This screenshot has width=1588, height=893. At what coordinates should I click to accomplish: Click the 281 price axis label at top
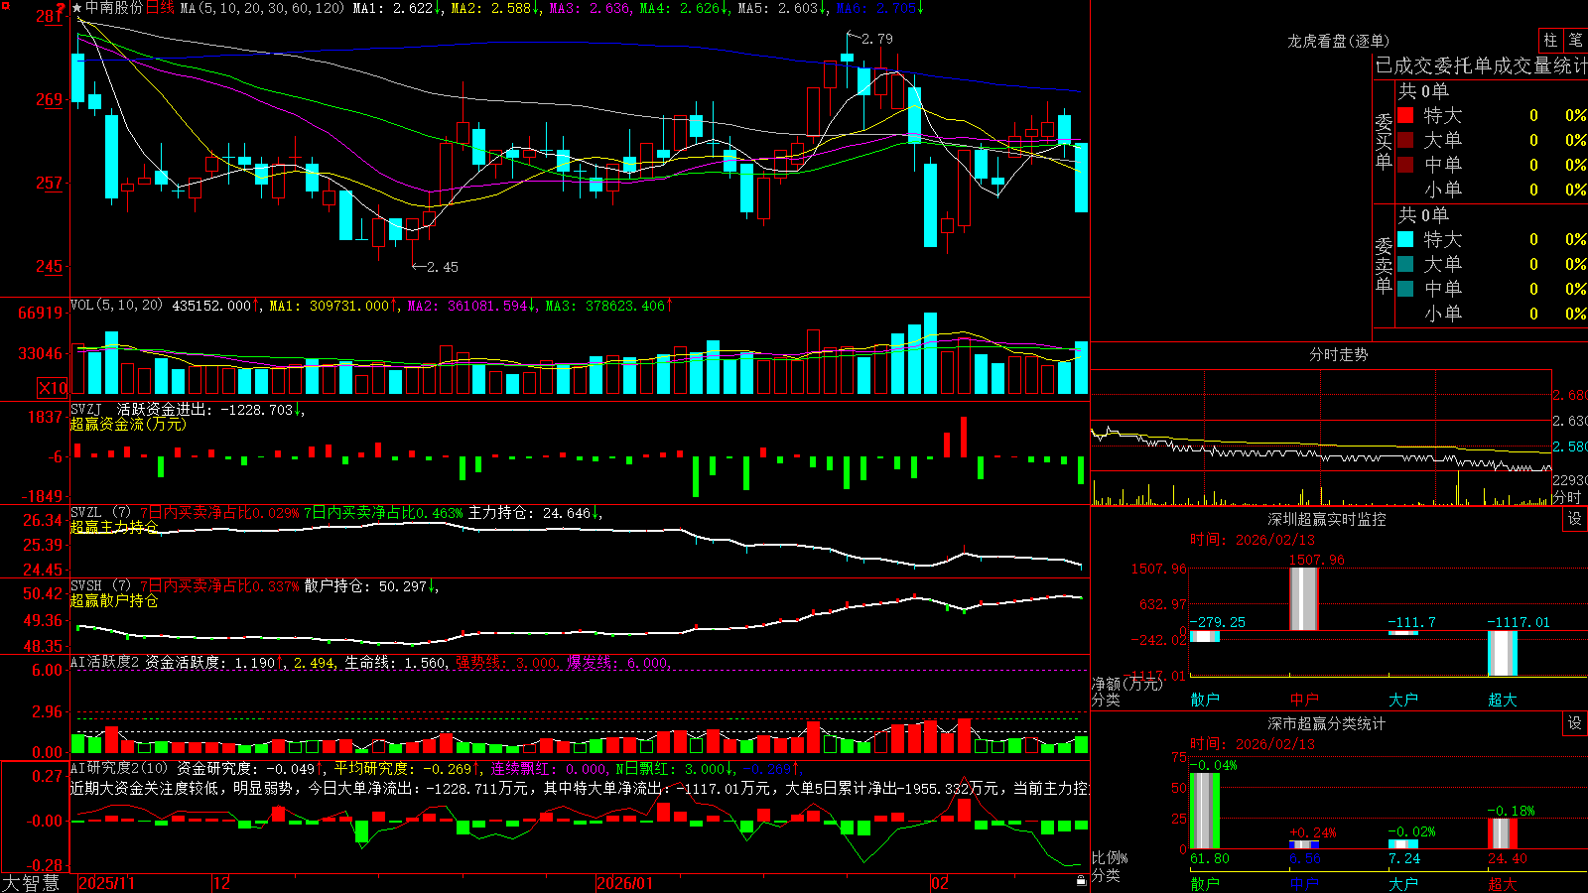pyautogui.click(x=49, y=16)
